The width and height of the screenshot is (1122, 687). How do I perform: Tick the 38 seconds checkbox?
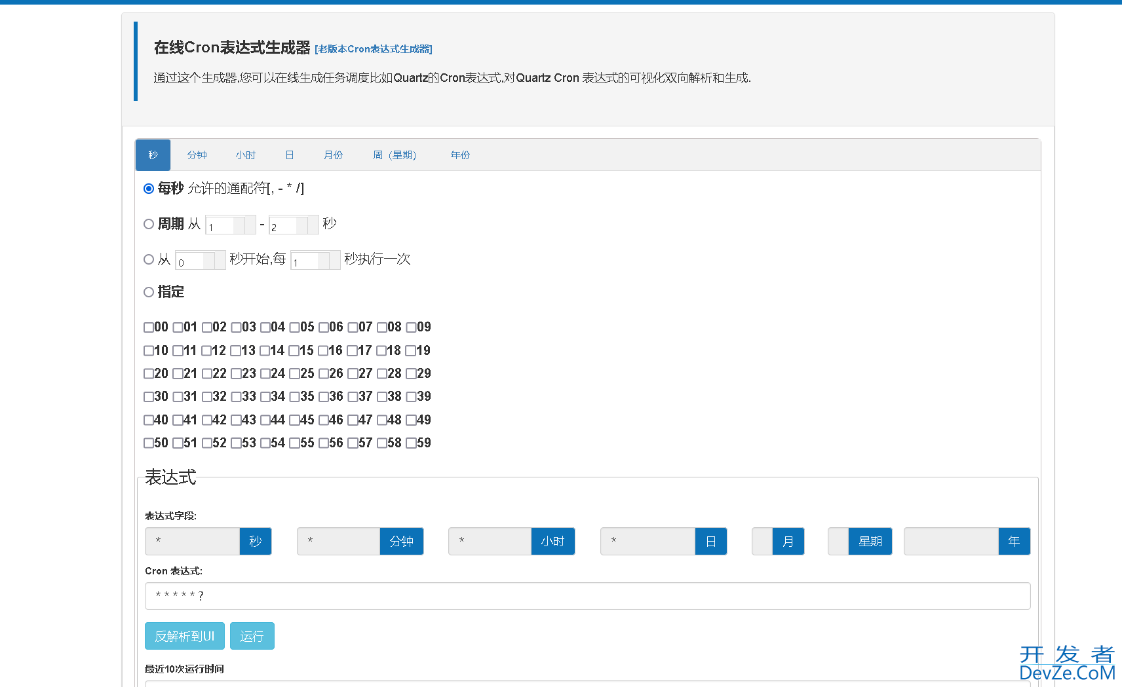click(x=382, y=397)
